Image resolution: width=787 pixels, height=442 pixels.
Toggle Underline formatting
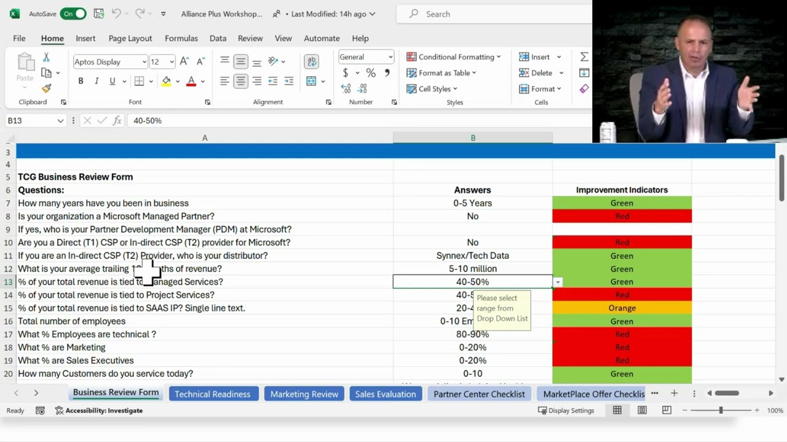(112, 81)
